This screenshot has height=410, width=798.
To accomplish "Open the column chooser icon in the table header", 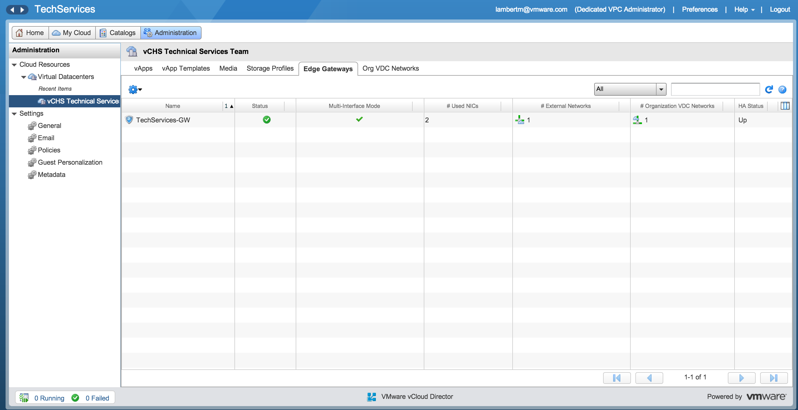I will 785,106.
